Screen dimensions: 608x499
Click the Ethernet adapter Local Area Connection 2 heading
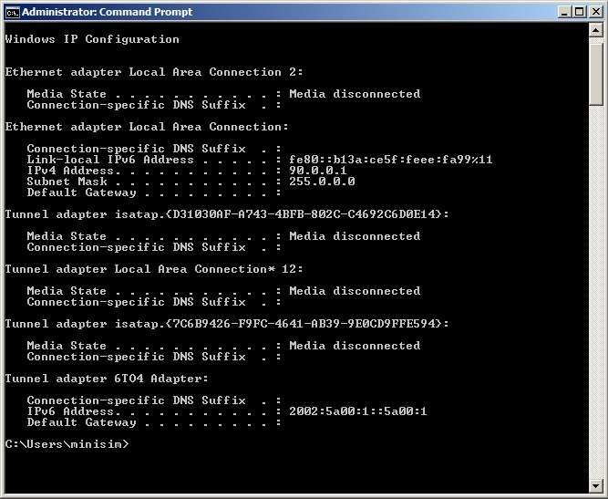(154, 72)
